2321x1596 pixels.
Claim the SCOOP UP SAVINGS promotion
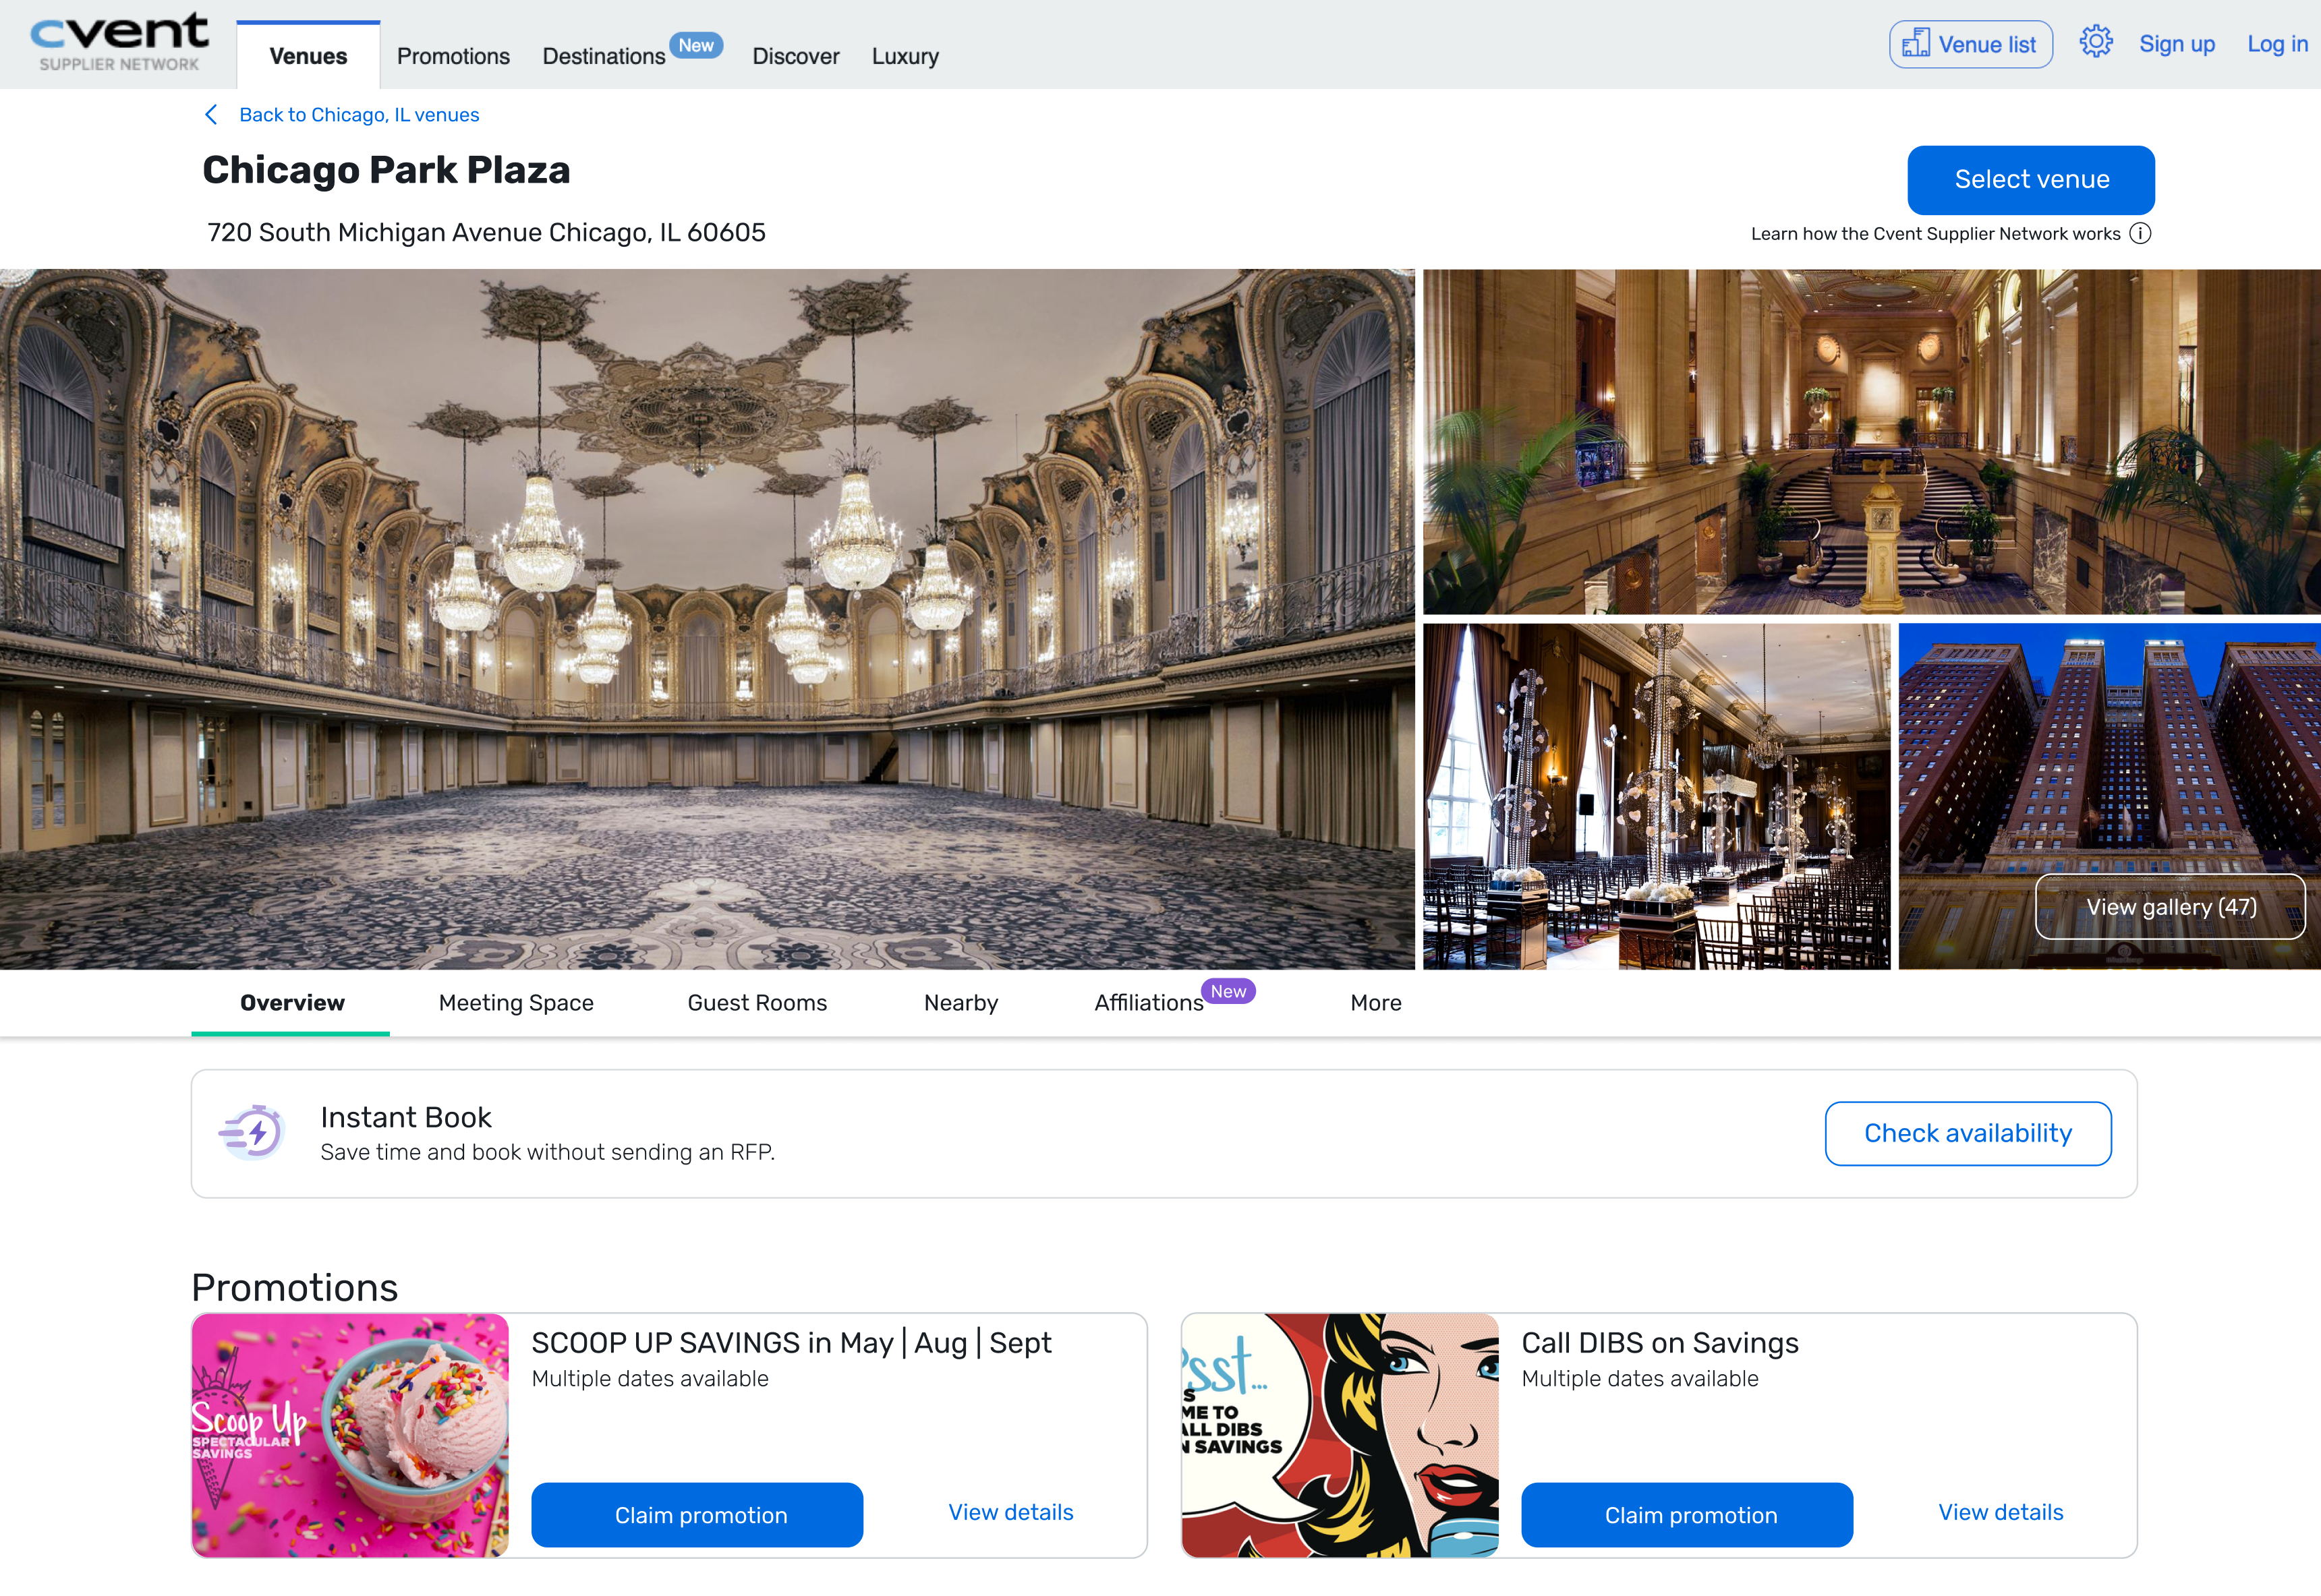click(697, 1515)
